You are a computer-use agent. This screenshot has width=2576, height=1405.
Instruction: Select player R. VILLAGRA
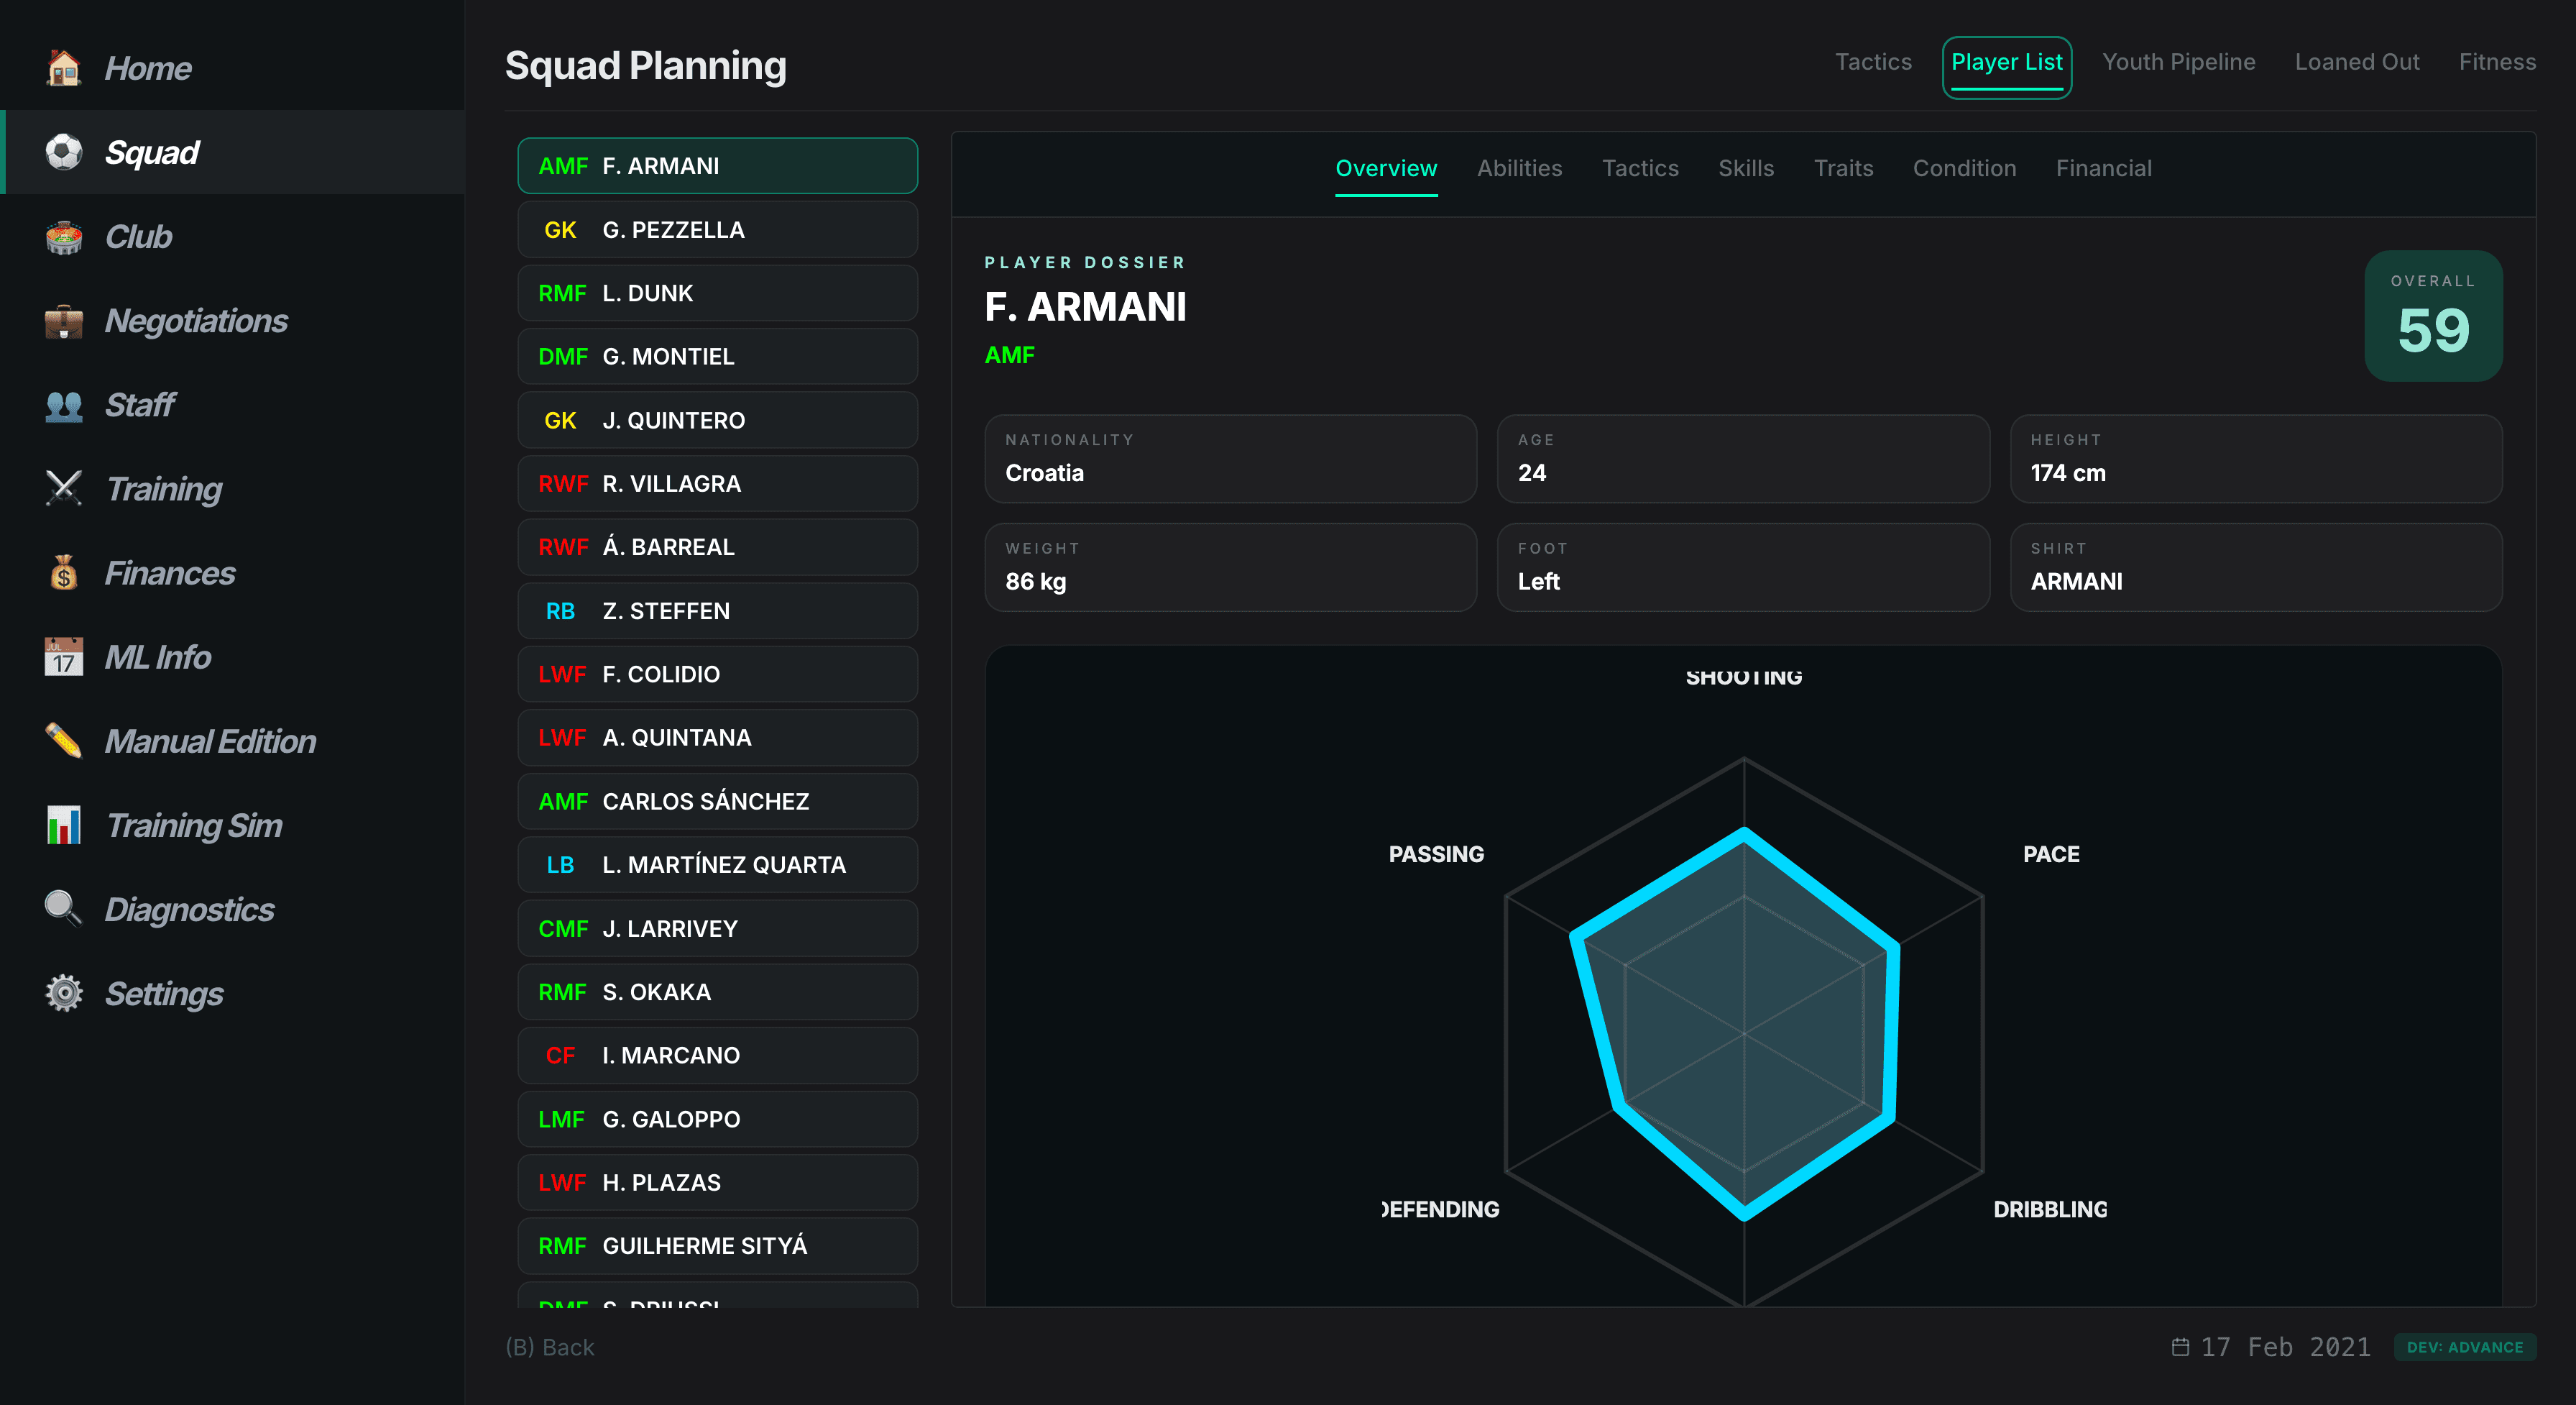(x=717, y=483)
